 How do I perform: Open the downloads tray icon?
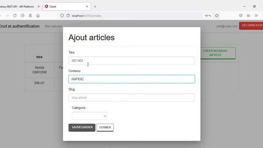[30, 16]
